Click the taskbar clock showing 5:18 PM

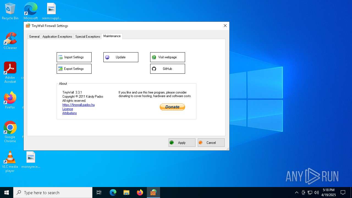[x=329, y=193]
